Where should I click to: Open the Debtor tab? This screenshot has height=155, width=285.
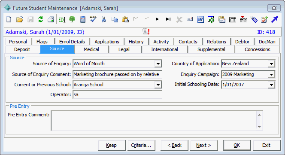(x=242, y=42)
